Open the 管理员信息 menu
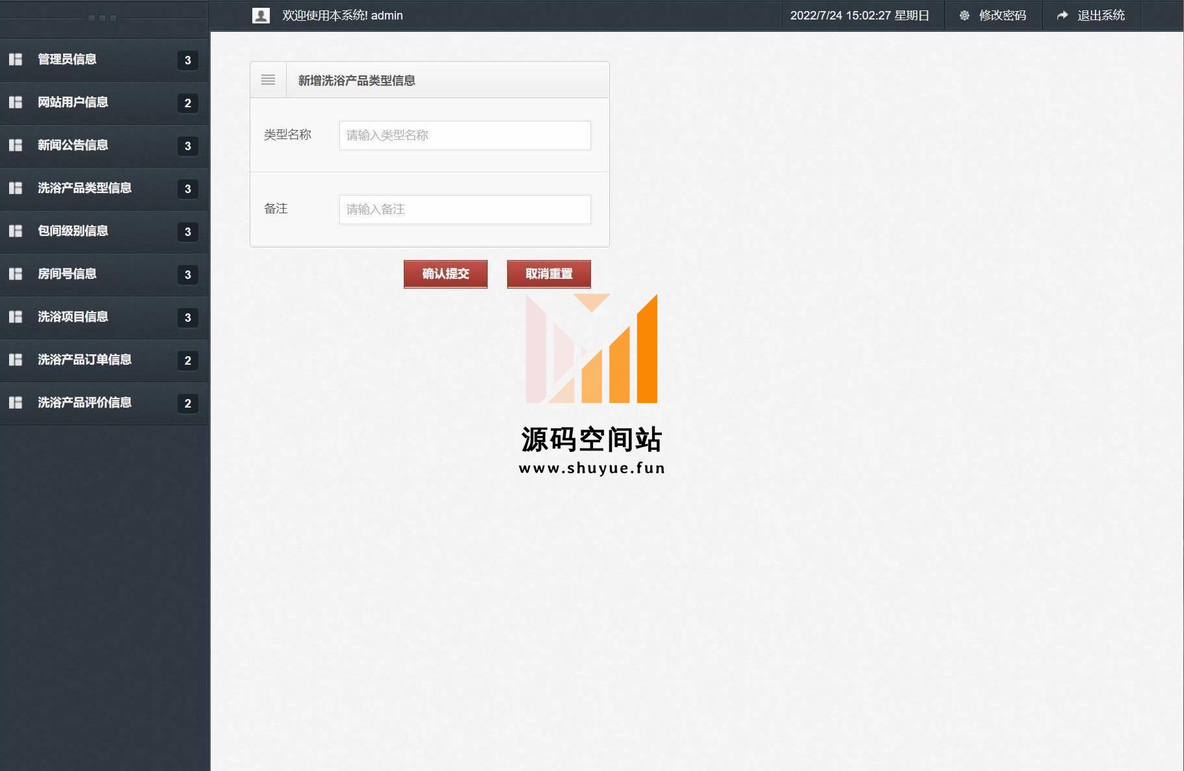The image size is (1184, 771). pos(104,60)
